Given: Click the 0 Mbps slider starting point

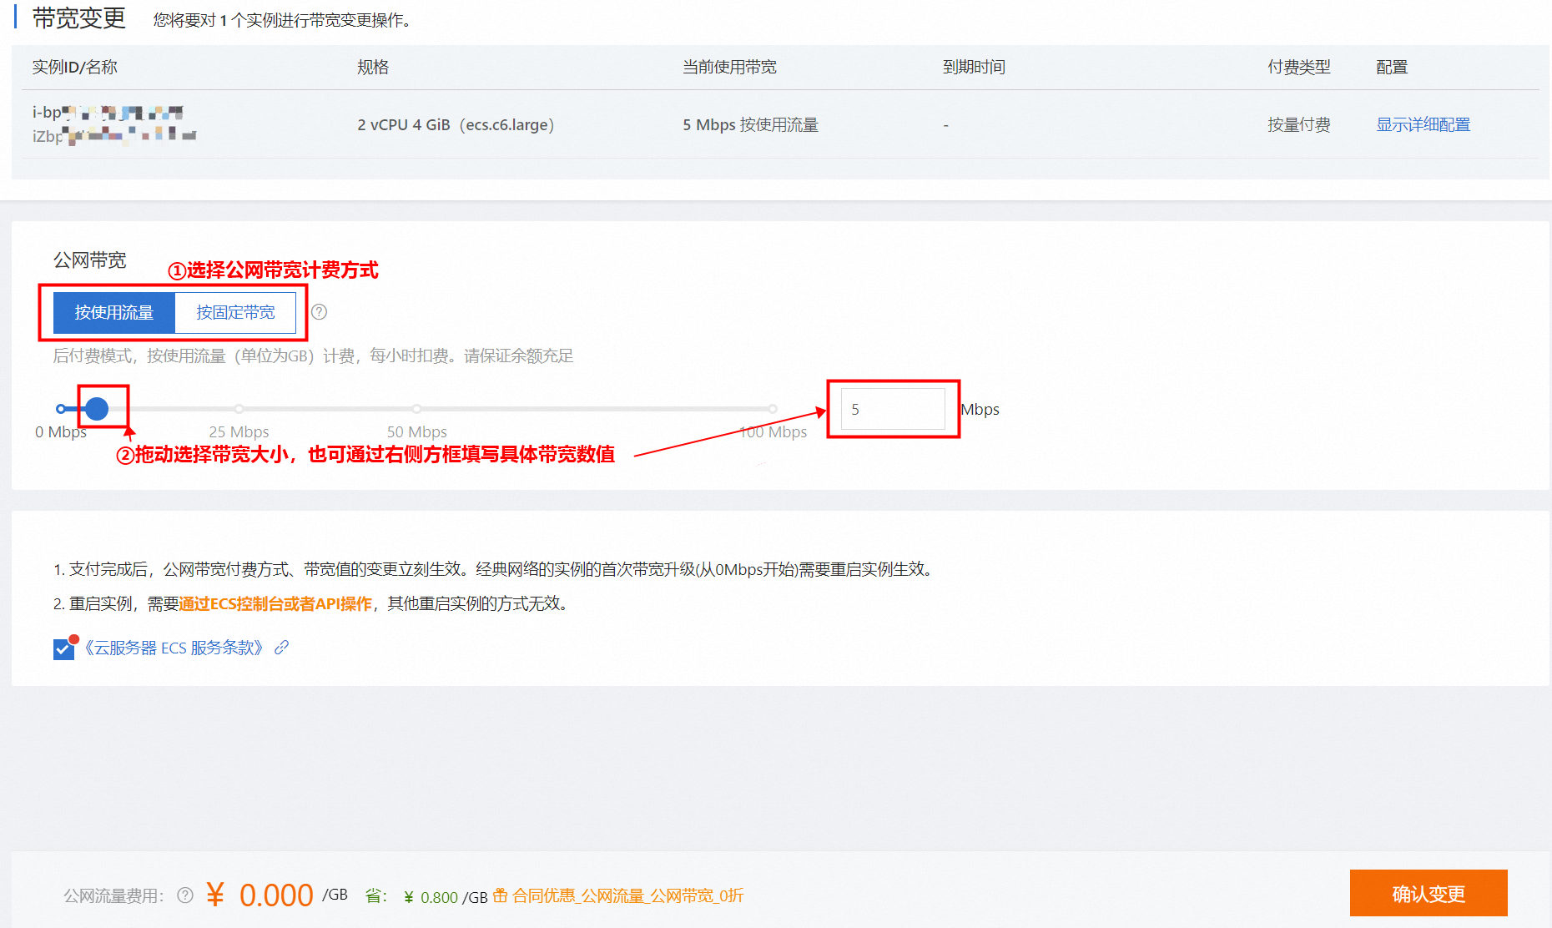Looking at the screenshot, I should coord(61,409).
